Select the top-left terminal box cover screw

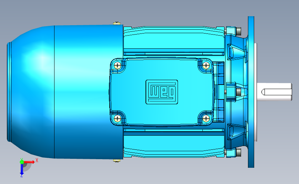(x=118, y=66)
